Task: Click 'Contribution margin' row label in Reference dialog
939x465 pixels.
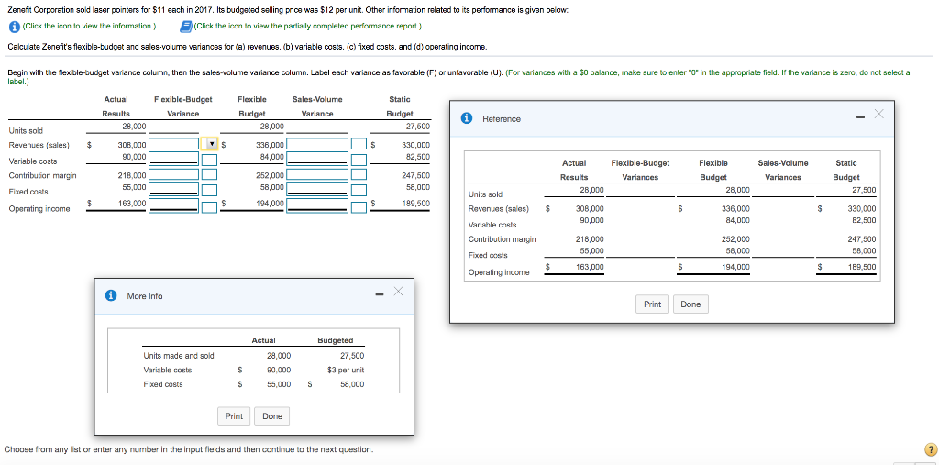Action: [x=502, y=239]
